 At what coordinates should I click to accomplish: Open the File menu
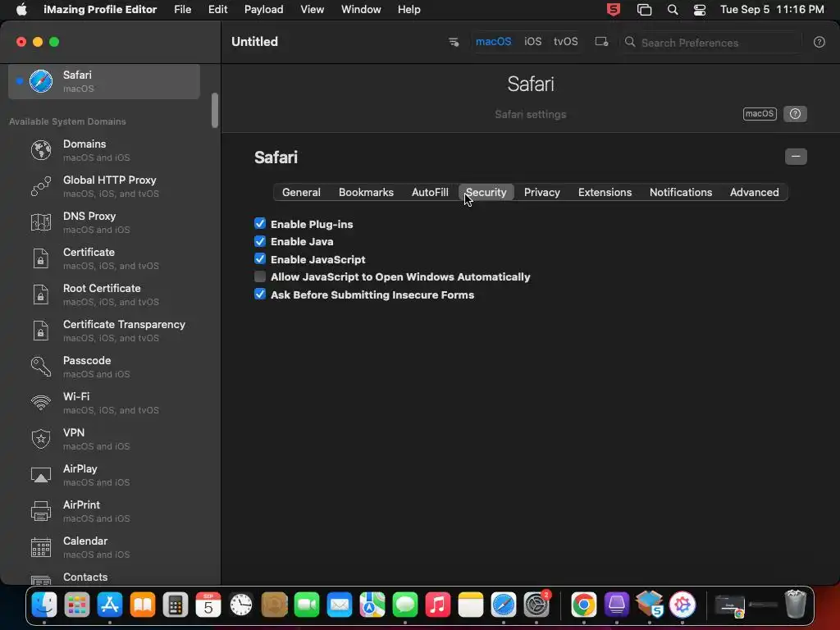[x=183, y=10]
